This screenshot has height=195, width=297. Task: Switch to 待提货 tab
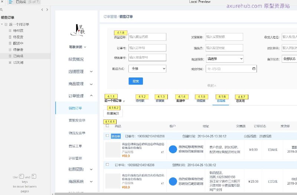pos(201,100)
